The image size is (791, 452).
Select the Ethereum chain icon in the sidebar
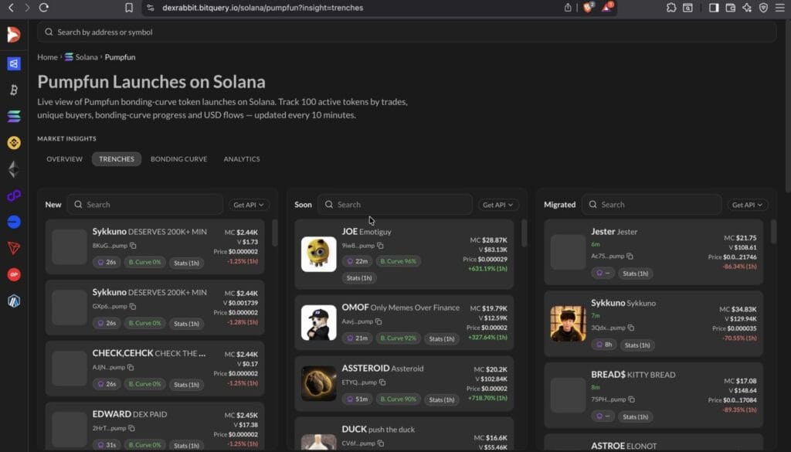pos(13,169)
